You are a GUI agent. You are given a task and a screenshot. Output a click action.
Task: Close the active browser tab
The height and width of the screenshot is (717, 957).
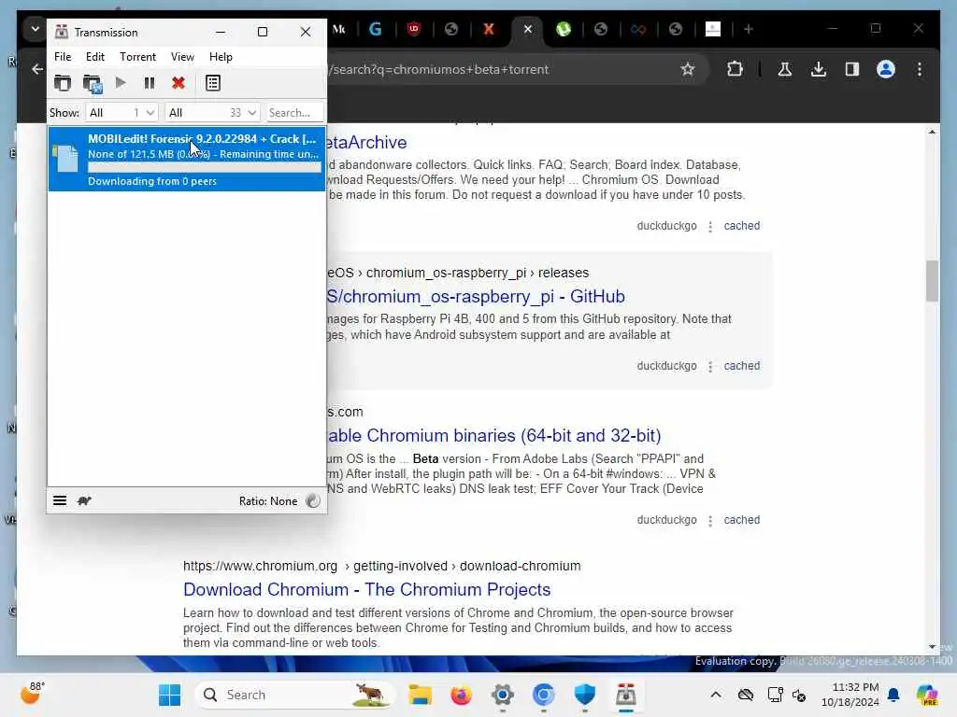click(x=528, y=29)
